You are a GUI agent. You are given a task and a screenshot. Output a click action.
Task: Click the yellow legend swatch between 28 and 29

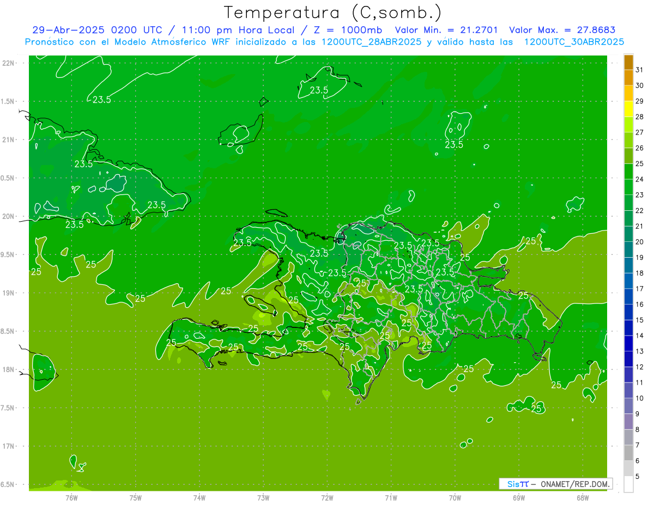628,109
